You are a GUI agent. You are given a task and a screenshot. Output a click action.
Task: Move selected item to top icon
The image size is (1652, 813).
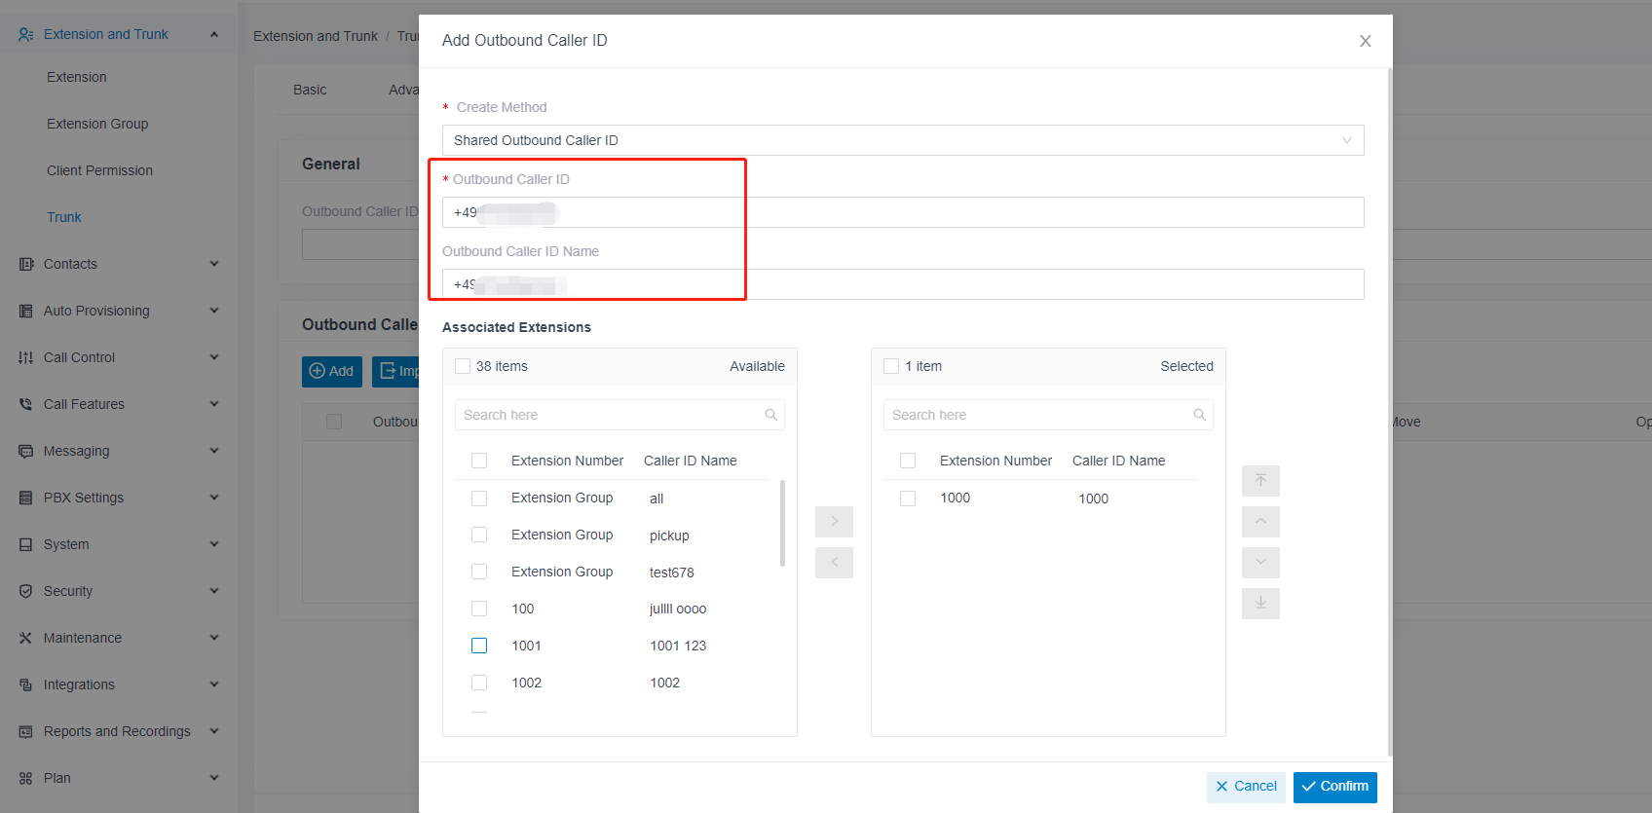click(x=1260, y=481)
